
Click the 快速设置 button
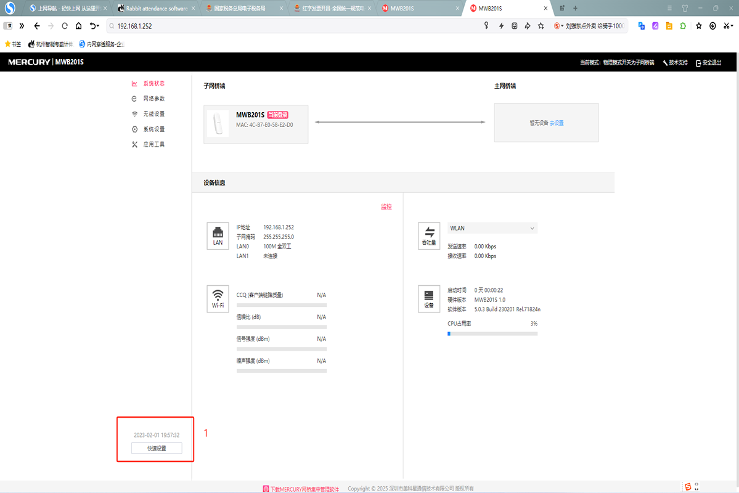click(x=157, y=448)
